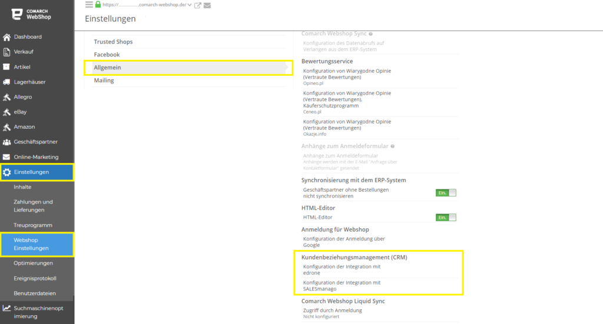
Task: Toggle Geschäftspartner ohne Bestellungen synchronisieren switch
Action: [x=446, y=193]
